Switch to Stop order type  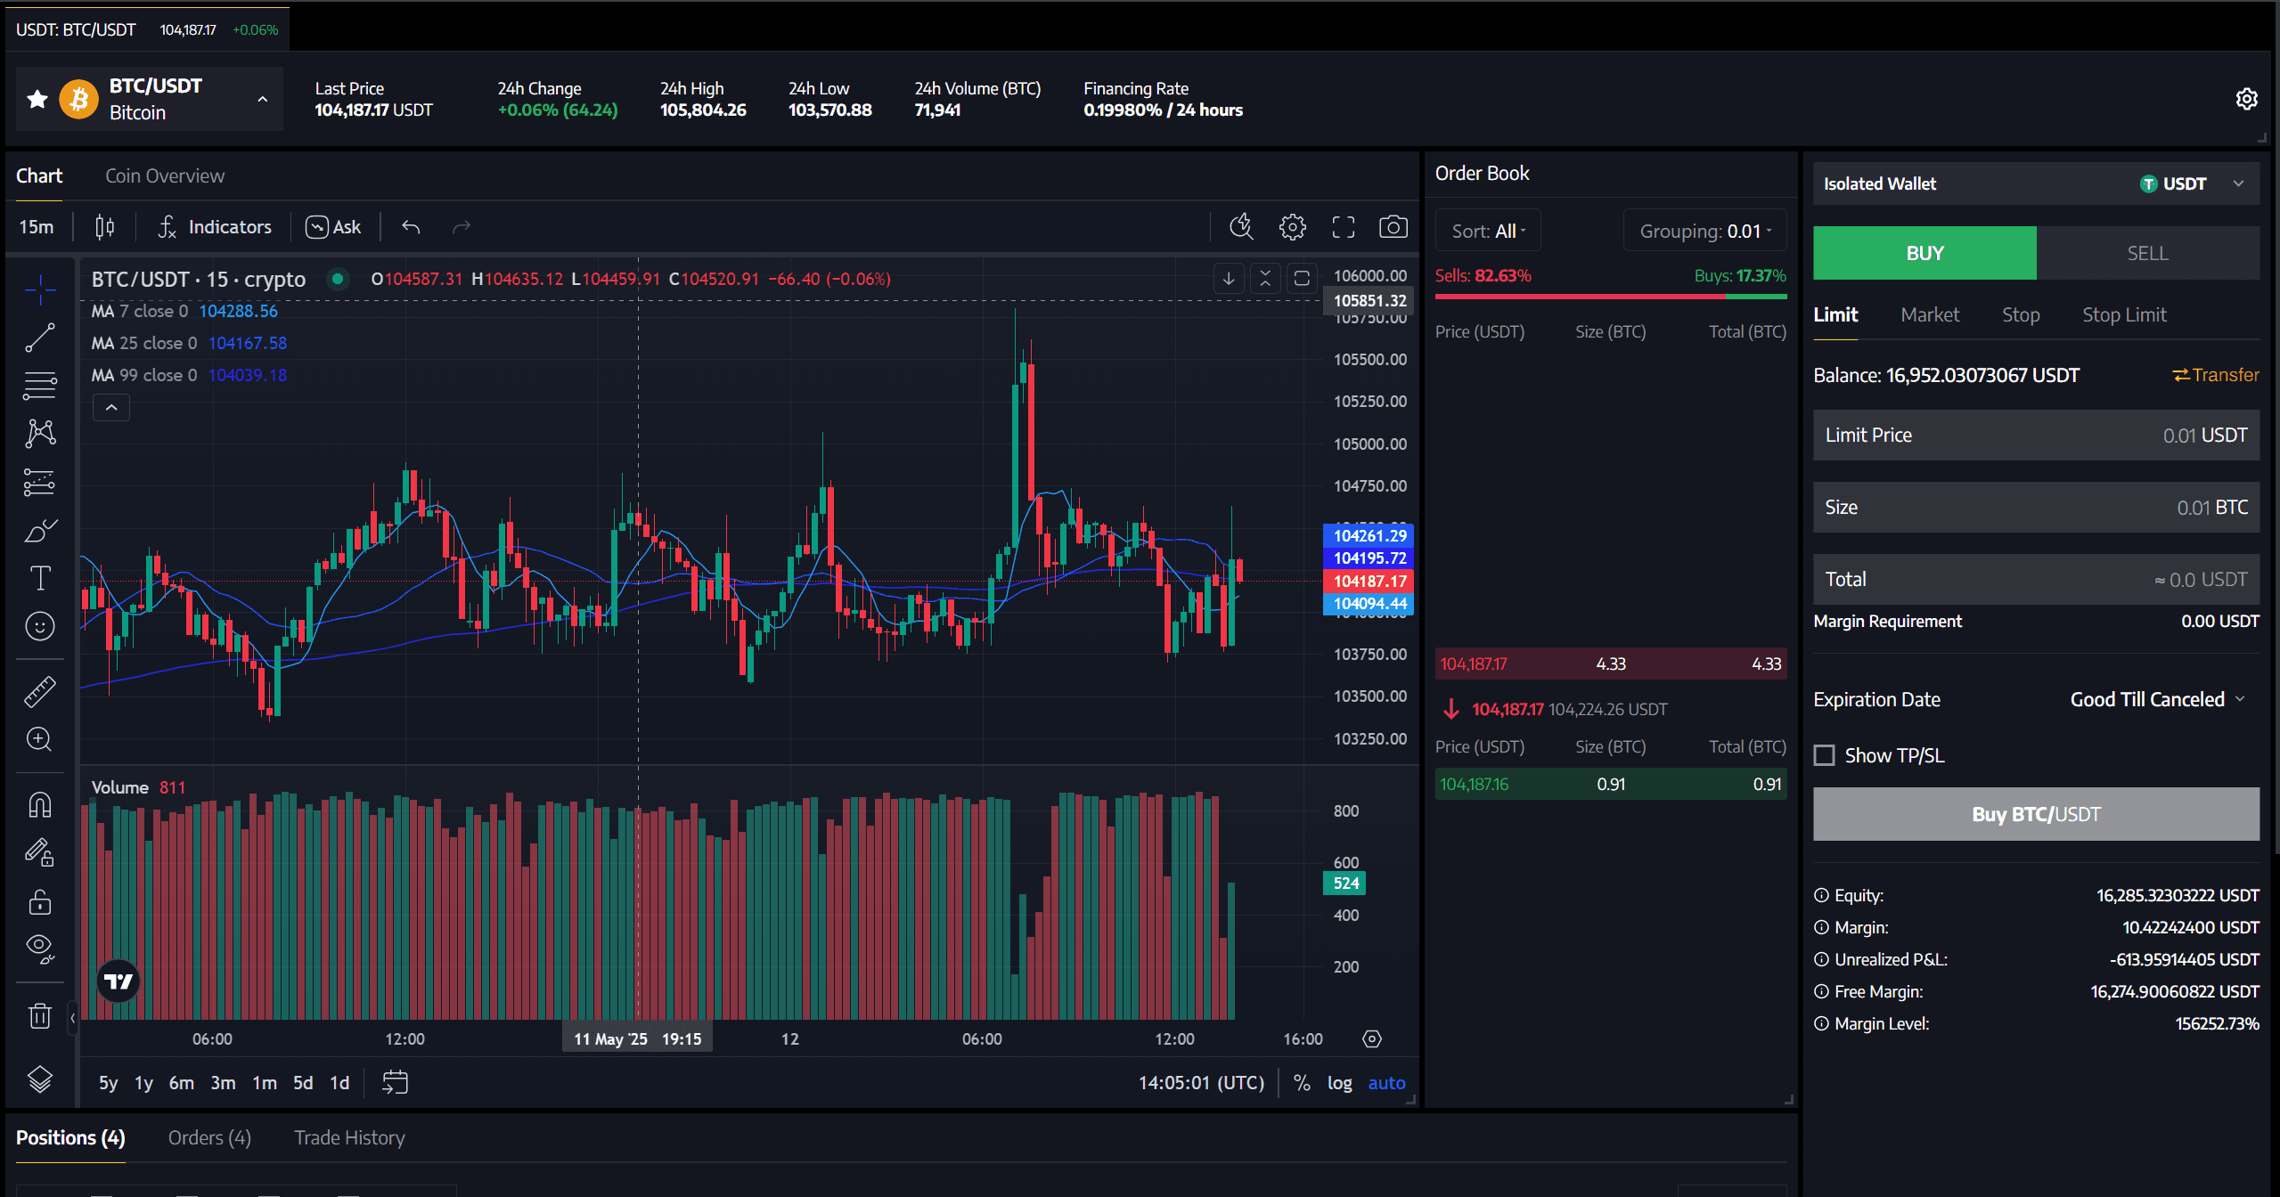2021,314
